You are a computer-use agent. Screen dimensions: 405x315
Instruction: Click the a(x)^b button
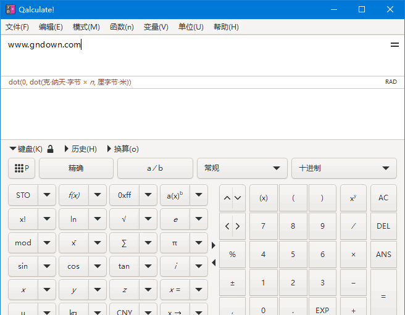[x=175, y=195]
